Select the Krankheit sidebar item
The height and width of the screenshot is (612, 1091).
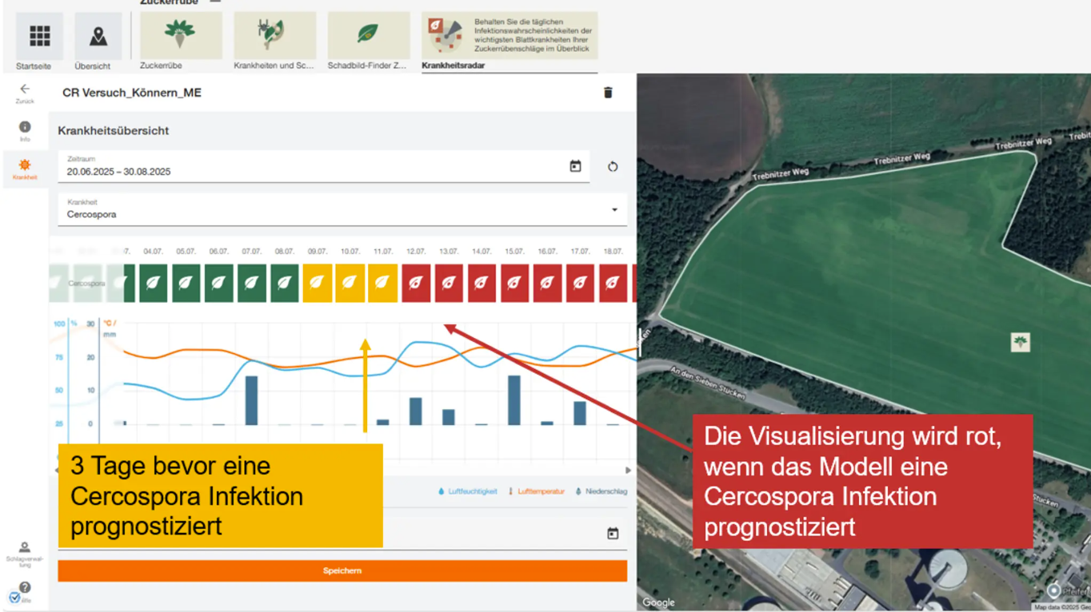pos(25,169)
